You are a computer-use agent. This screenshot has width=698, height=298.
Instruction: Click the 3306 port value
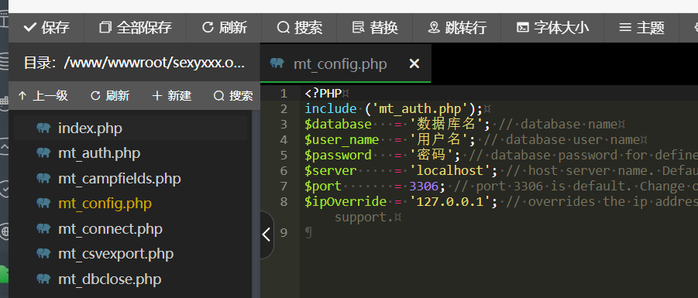(424, 186)
